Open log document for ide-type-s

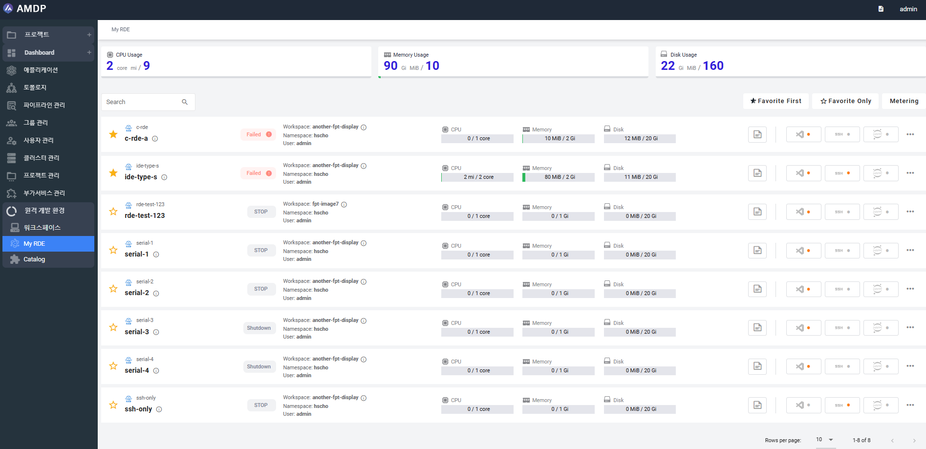(757, 173)
